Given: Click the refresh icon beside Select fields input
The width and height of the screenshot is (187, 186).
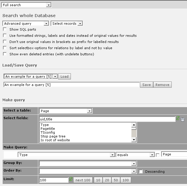Looking at the screenshot, I should [178, 118].
